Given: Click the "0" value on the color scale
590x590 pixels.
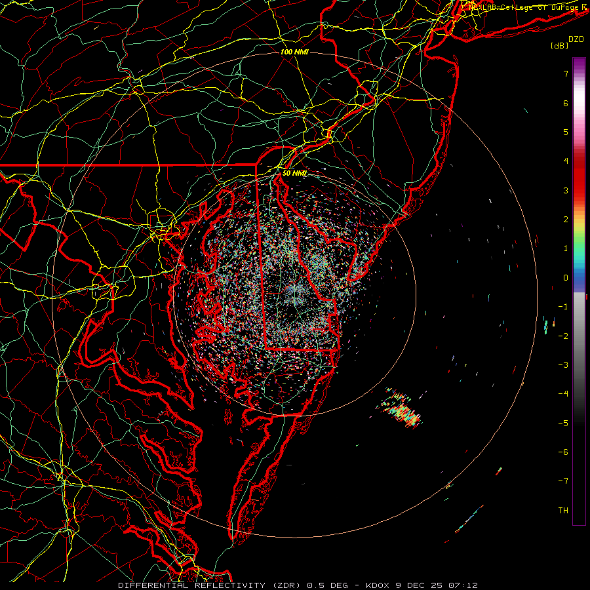Looking at the screenshot, I should (x=566, y=278).
